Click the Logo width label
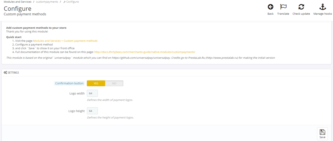 pos(77,93)
